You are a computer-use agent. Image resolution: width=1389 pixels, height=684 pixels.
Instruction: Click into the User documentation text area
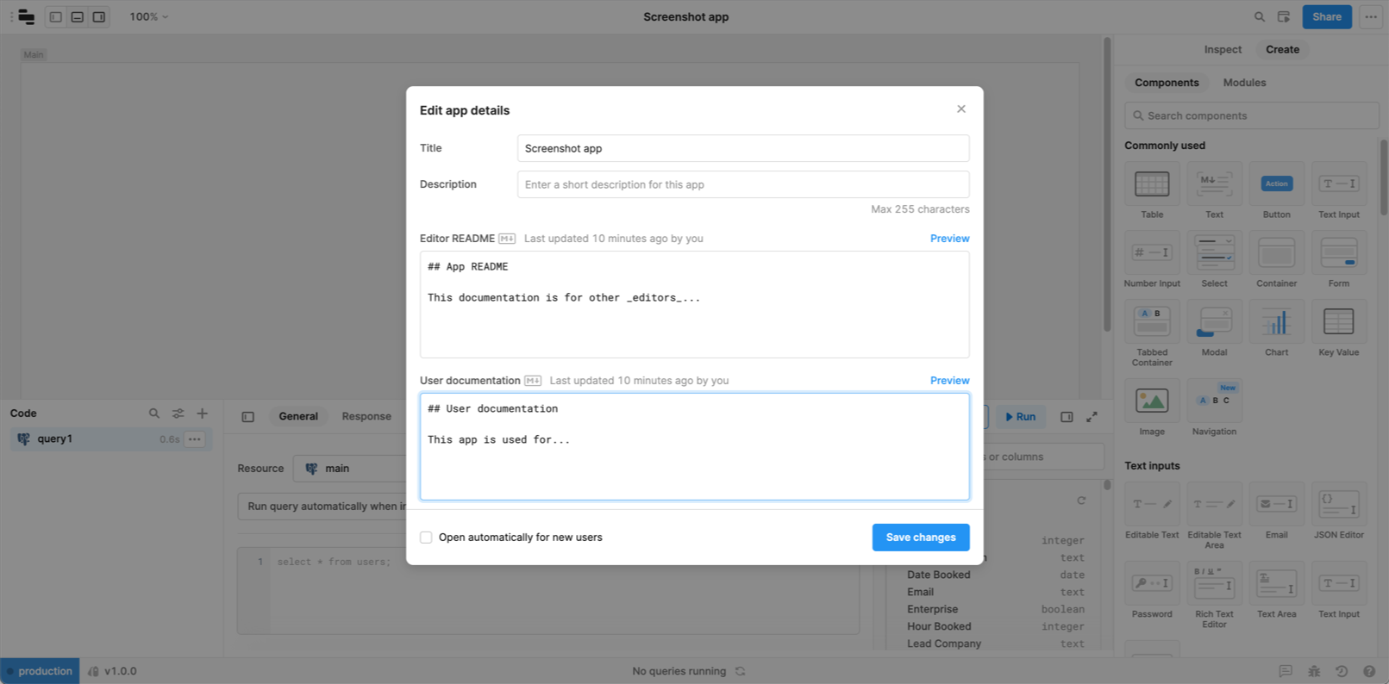coord(694,446)
